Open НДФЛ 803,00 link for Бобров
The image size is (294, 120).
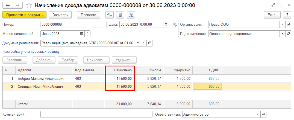[x=214, y=78]
